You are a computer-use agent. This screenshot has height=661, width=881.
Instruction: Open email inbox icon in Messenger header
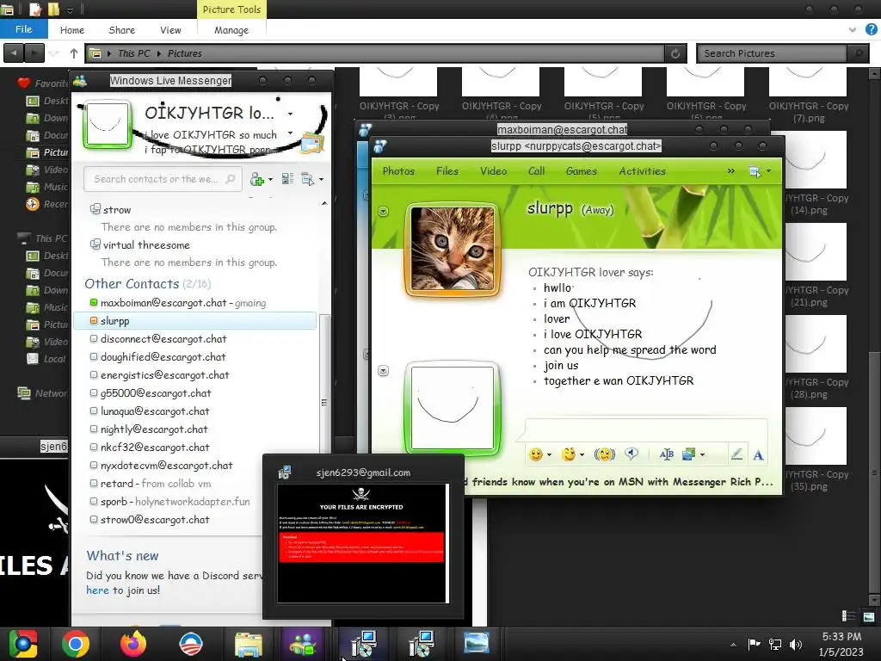tap(311, 143)
